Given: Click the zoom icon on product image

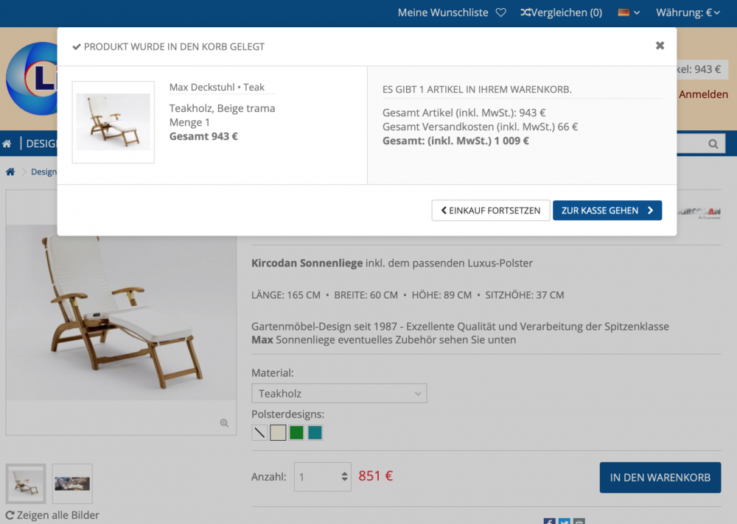Looking at the screenshot, I should click(224, 423).
